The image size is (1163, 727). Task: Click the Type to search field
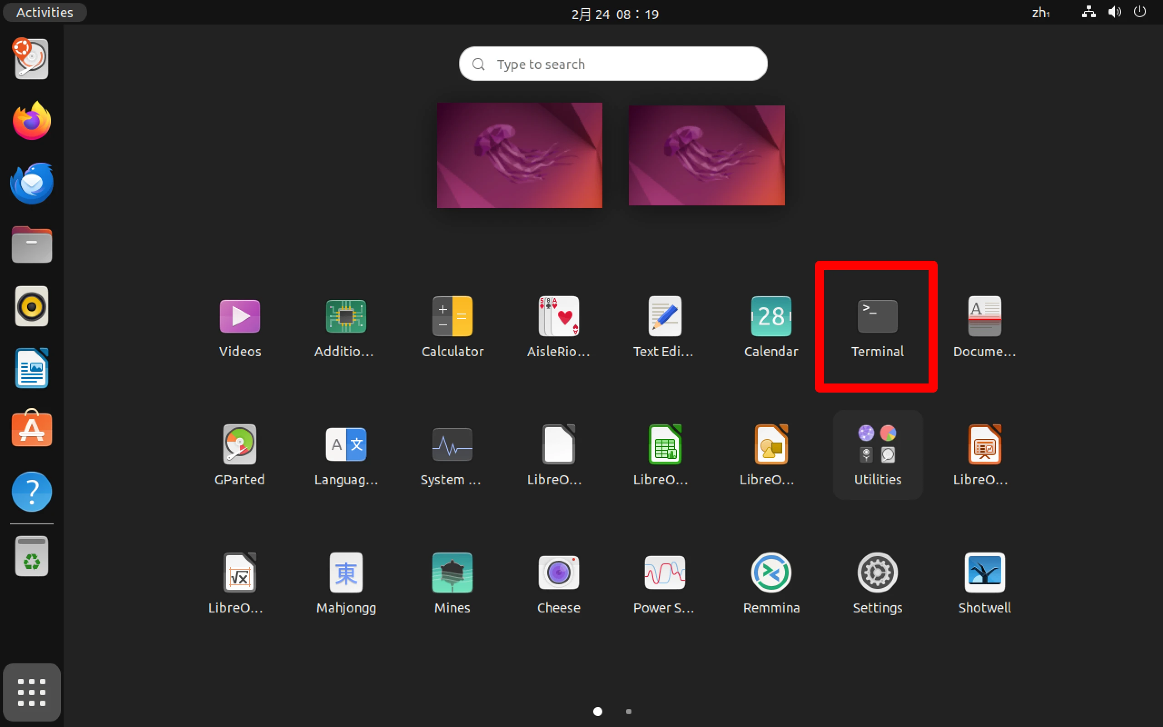click(613, 64)
